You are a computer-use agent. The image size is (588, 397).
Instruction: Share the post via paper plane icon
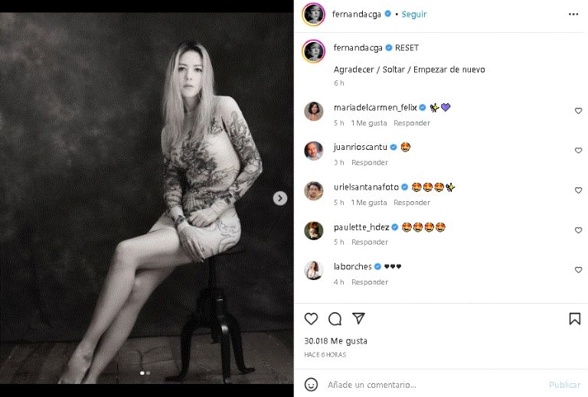coord(358,319)
